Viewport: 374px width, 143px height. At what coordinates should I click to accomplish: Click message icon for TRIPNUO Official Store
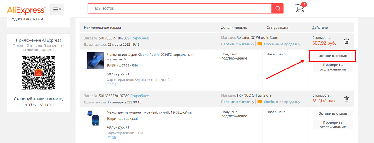pyautogui.click(x=260, y=102)
